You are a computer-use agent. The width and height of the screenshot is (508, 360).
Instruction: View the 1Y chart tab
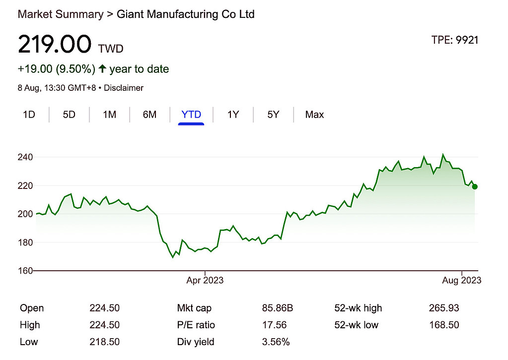point(233,115)
